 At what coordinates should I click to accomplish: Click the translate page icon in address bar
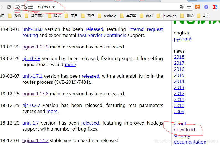[x=182, y=7]
